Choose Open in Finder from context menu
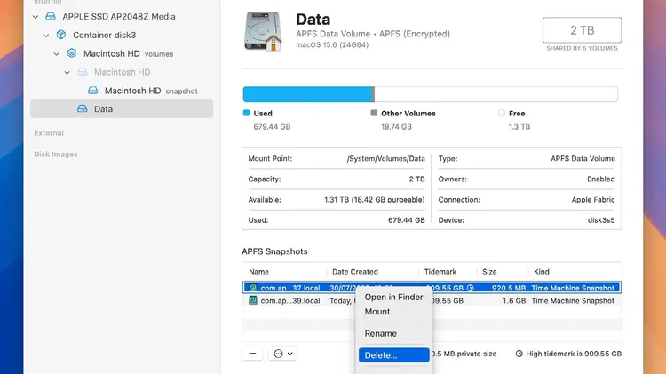 coord(393,298)
